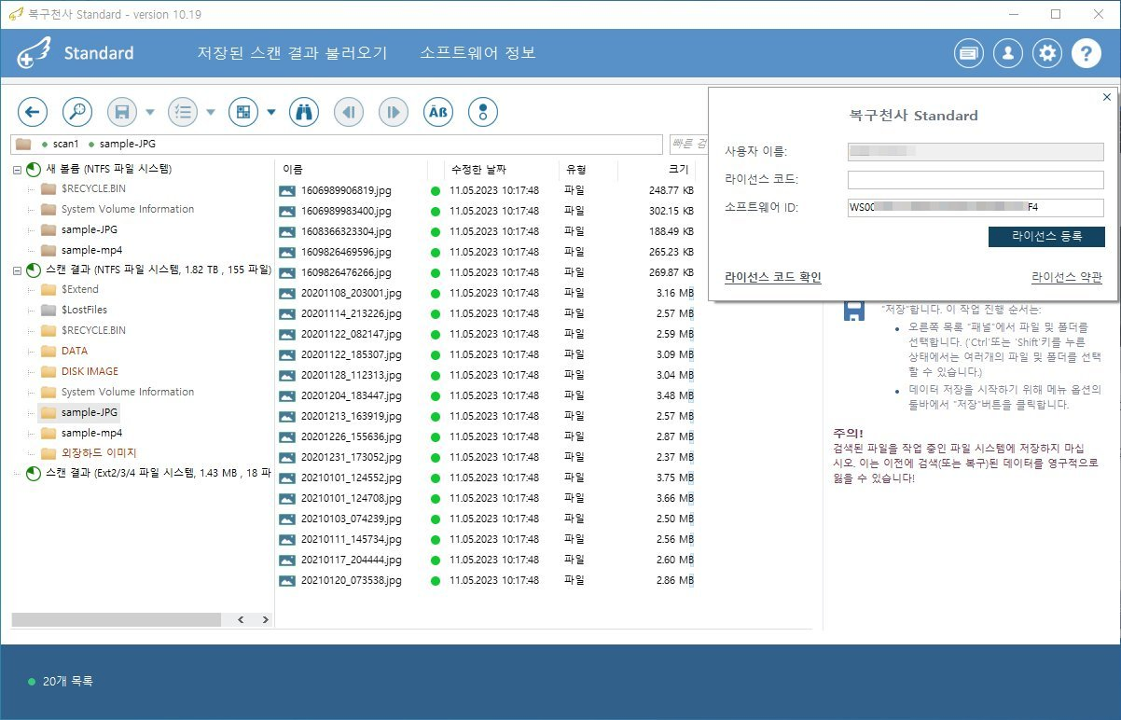Select sample-JPG in scan results tree
1121x720 pixels.
click(x=90, y=413)
